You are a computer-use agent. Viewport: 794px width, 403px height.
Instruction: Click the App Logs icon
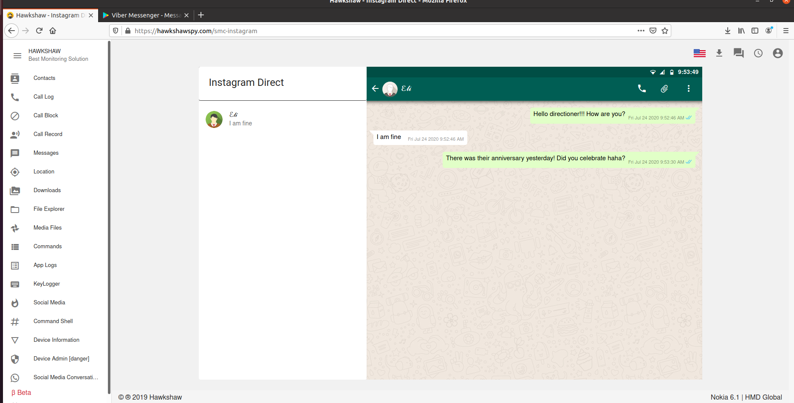[x=15, y=265]
